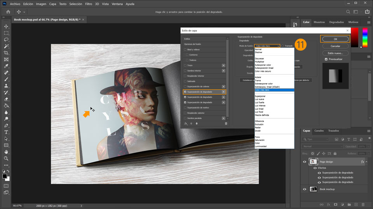The height and width of the screenshot is (209, 373).
Task: Select the Eraser tool
Action: [6, 99]
